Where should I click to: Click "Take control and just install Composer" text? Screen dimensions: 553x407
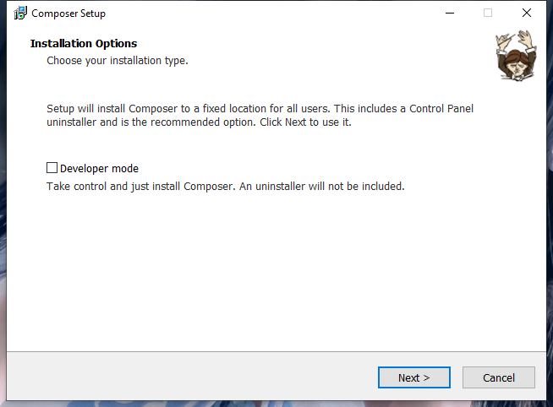[x=140, y=186]
